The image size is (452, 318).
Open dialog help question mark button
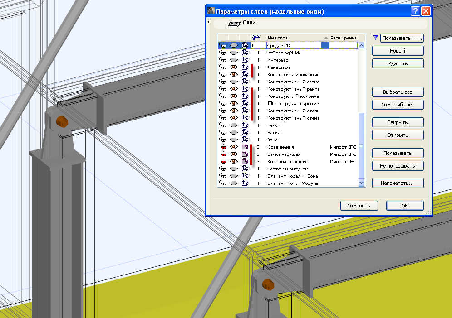(415, 11)
